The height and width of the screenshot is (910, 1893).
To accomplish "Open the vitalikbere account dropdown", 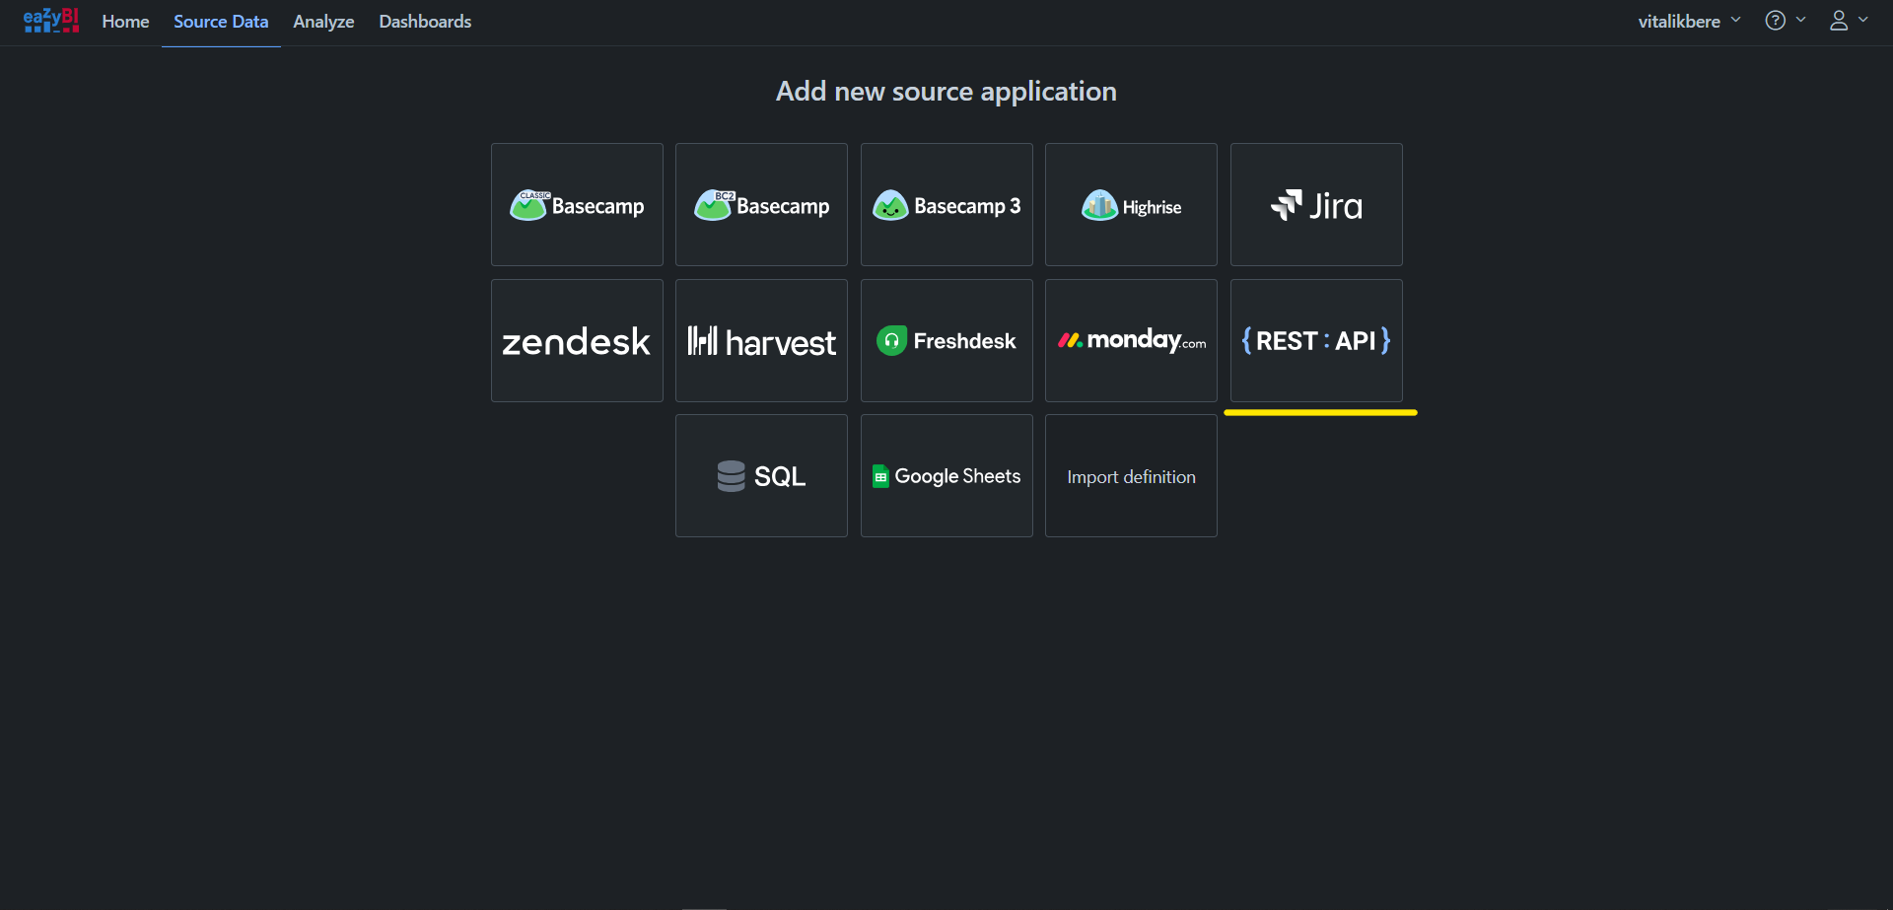I will (1688, 21).
